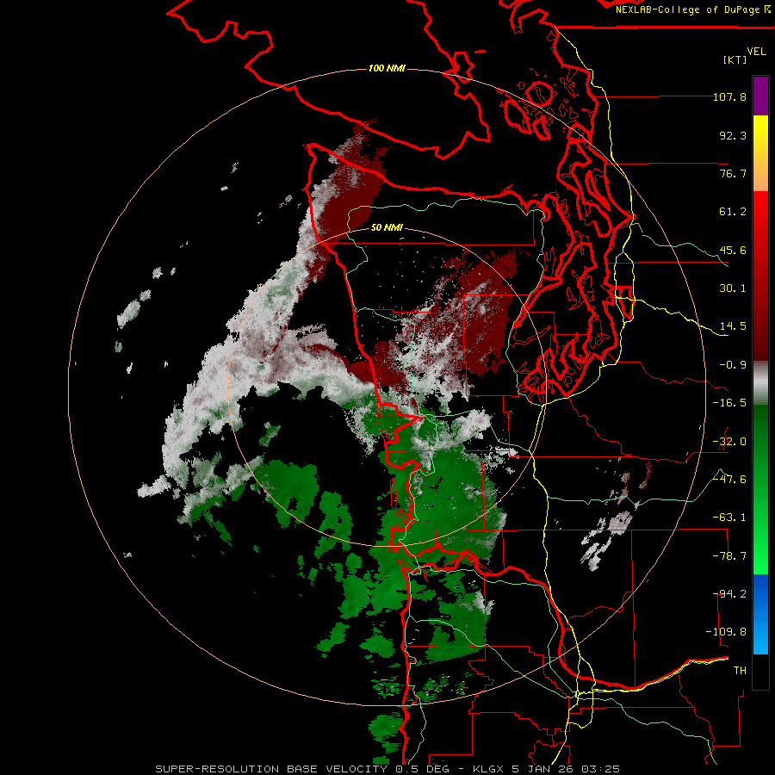Click the 50 NMI range ring label
The width and height of the screenshot is (775, 775).
pyautogui.click(x=387, y=228)
